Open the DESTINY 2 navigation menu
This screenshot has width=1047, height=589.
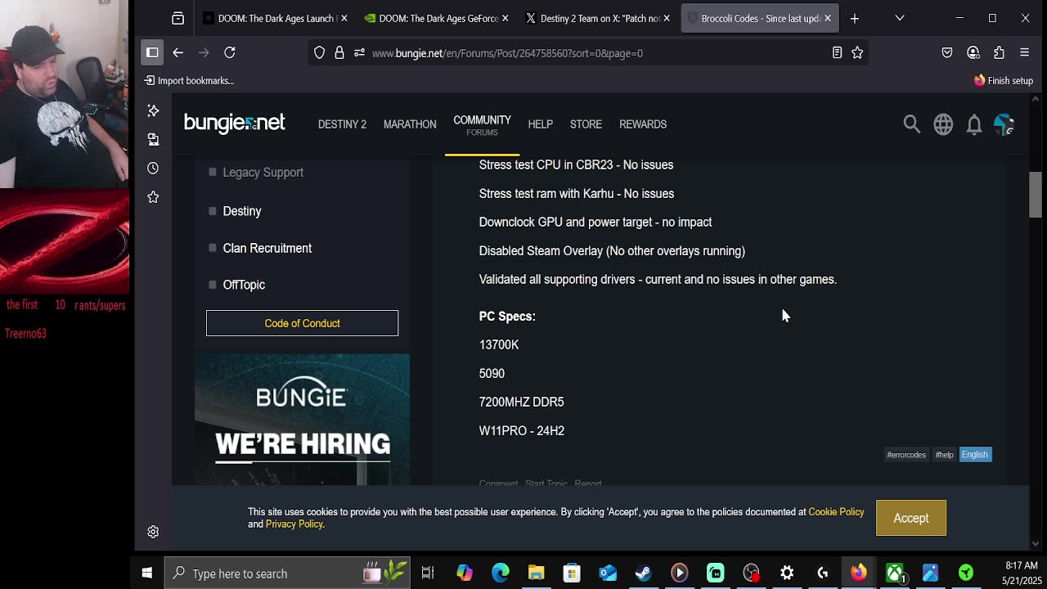pos(342,124)
